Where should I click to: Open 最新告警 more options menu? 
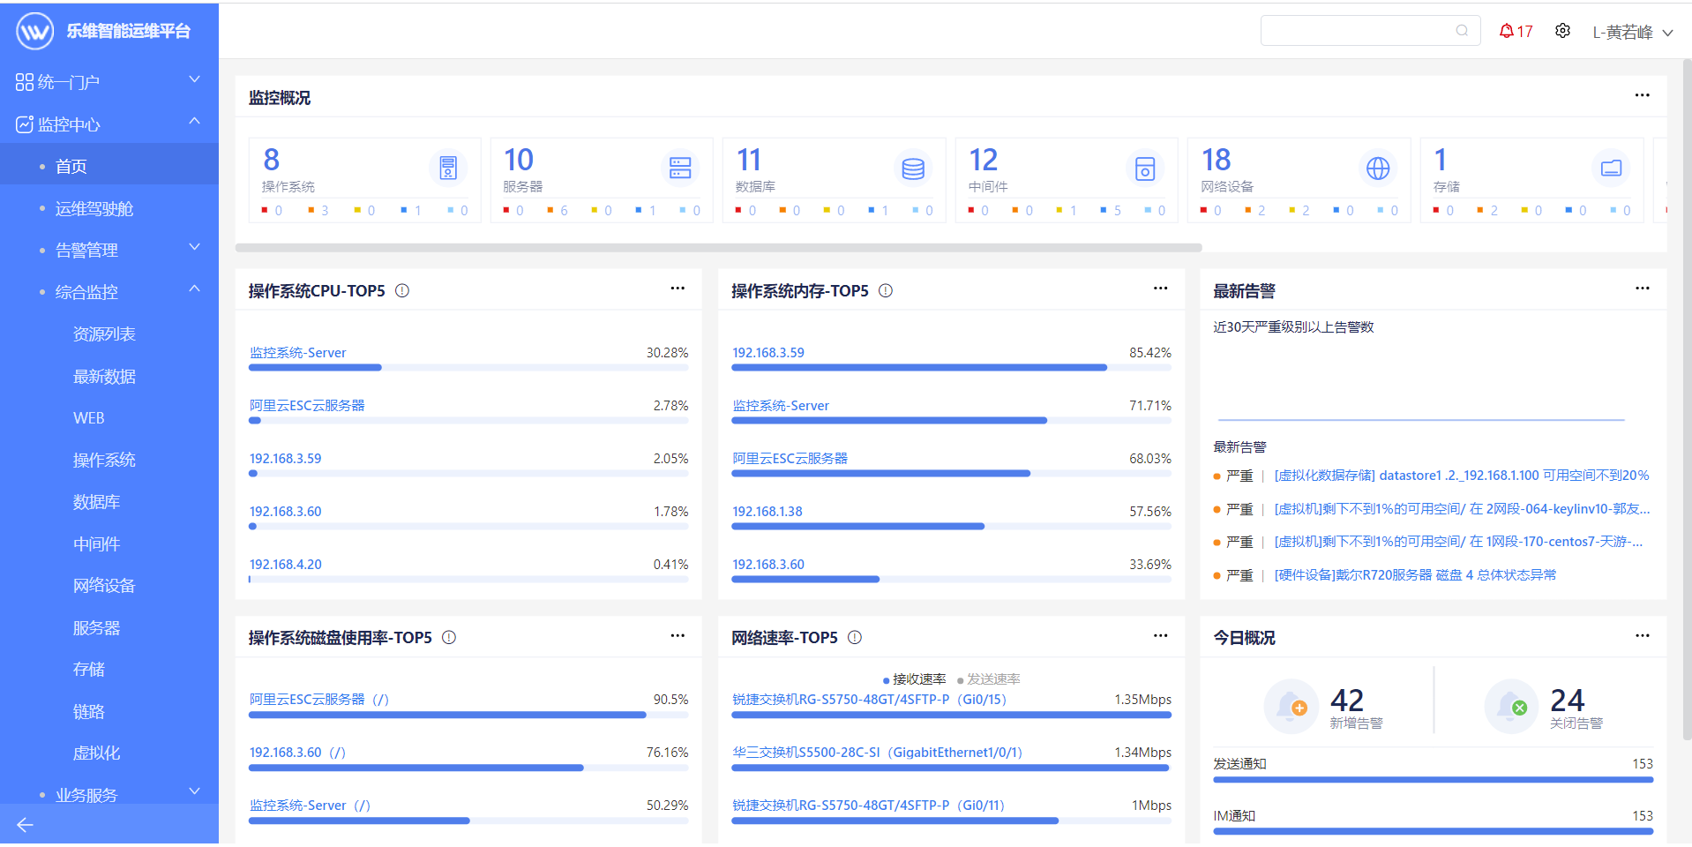pyautogui.click(x=1642, y=289)
